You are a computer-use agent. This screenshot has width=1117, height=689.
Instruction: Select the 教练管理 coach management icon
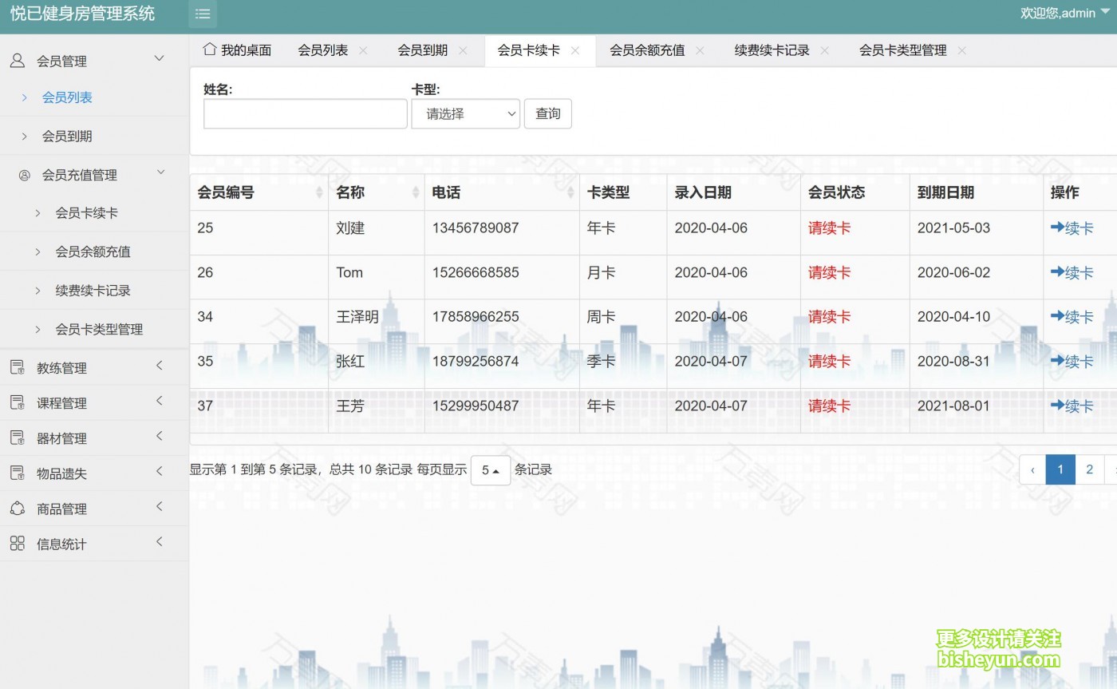(x=16, y=367)
